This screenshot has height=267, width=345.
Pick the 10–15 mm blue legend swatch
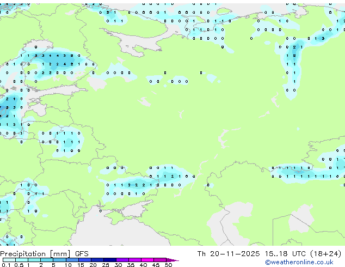(x=72, y=260)
